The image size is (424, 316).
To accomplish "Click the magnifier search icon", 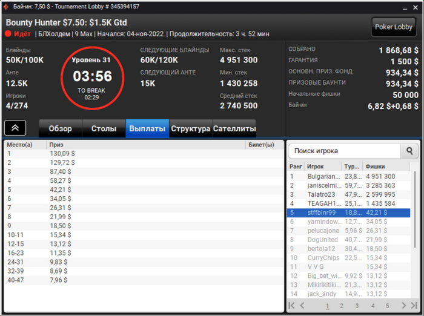I will [x=409, y=151].
